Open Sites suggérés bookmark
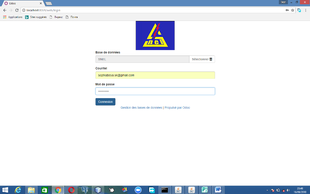 [x=36, y=17]
